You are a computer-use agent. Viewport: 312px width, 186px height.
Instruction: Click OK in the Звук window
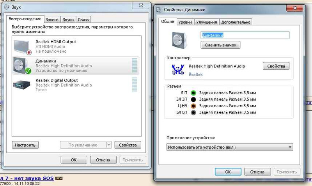coord(74,160)
